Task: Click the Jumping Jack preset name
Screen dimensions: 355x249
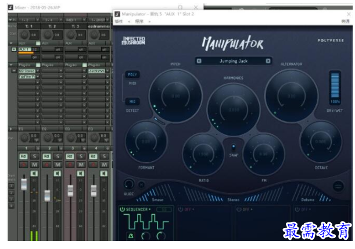Action: click(234, 61)
